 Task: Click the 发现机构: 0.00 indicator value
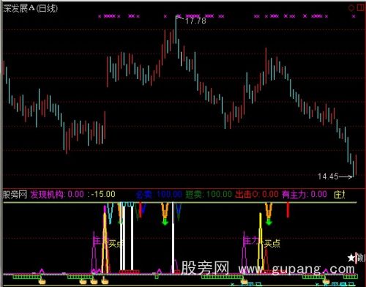(57, 195)
